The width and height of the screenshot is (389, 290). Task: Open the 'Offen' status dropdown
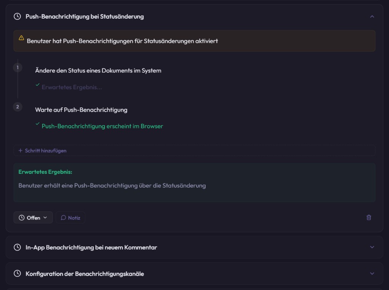click(x=33, y=217)
